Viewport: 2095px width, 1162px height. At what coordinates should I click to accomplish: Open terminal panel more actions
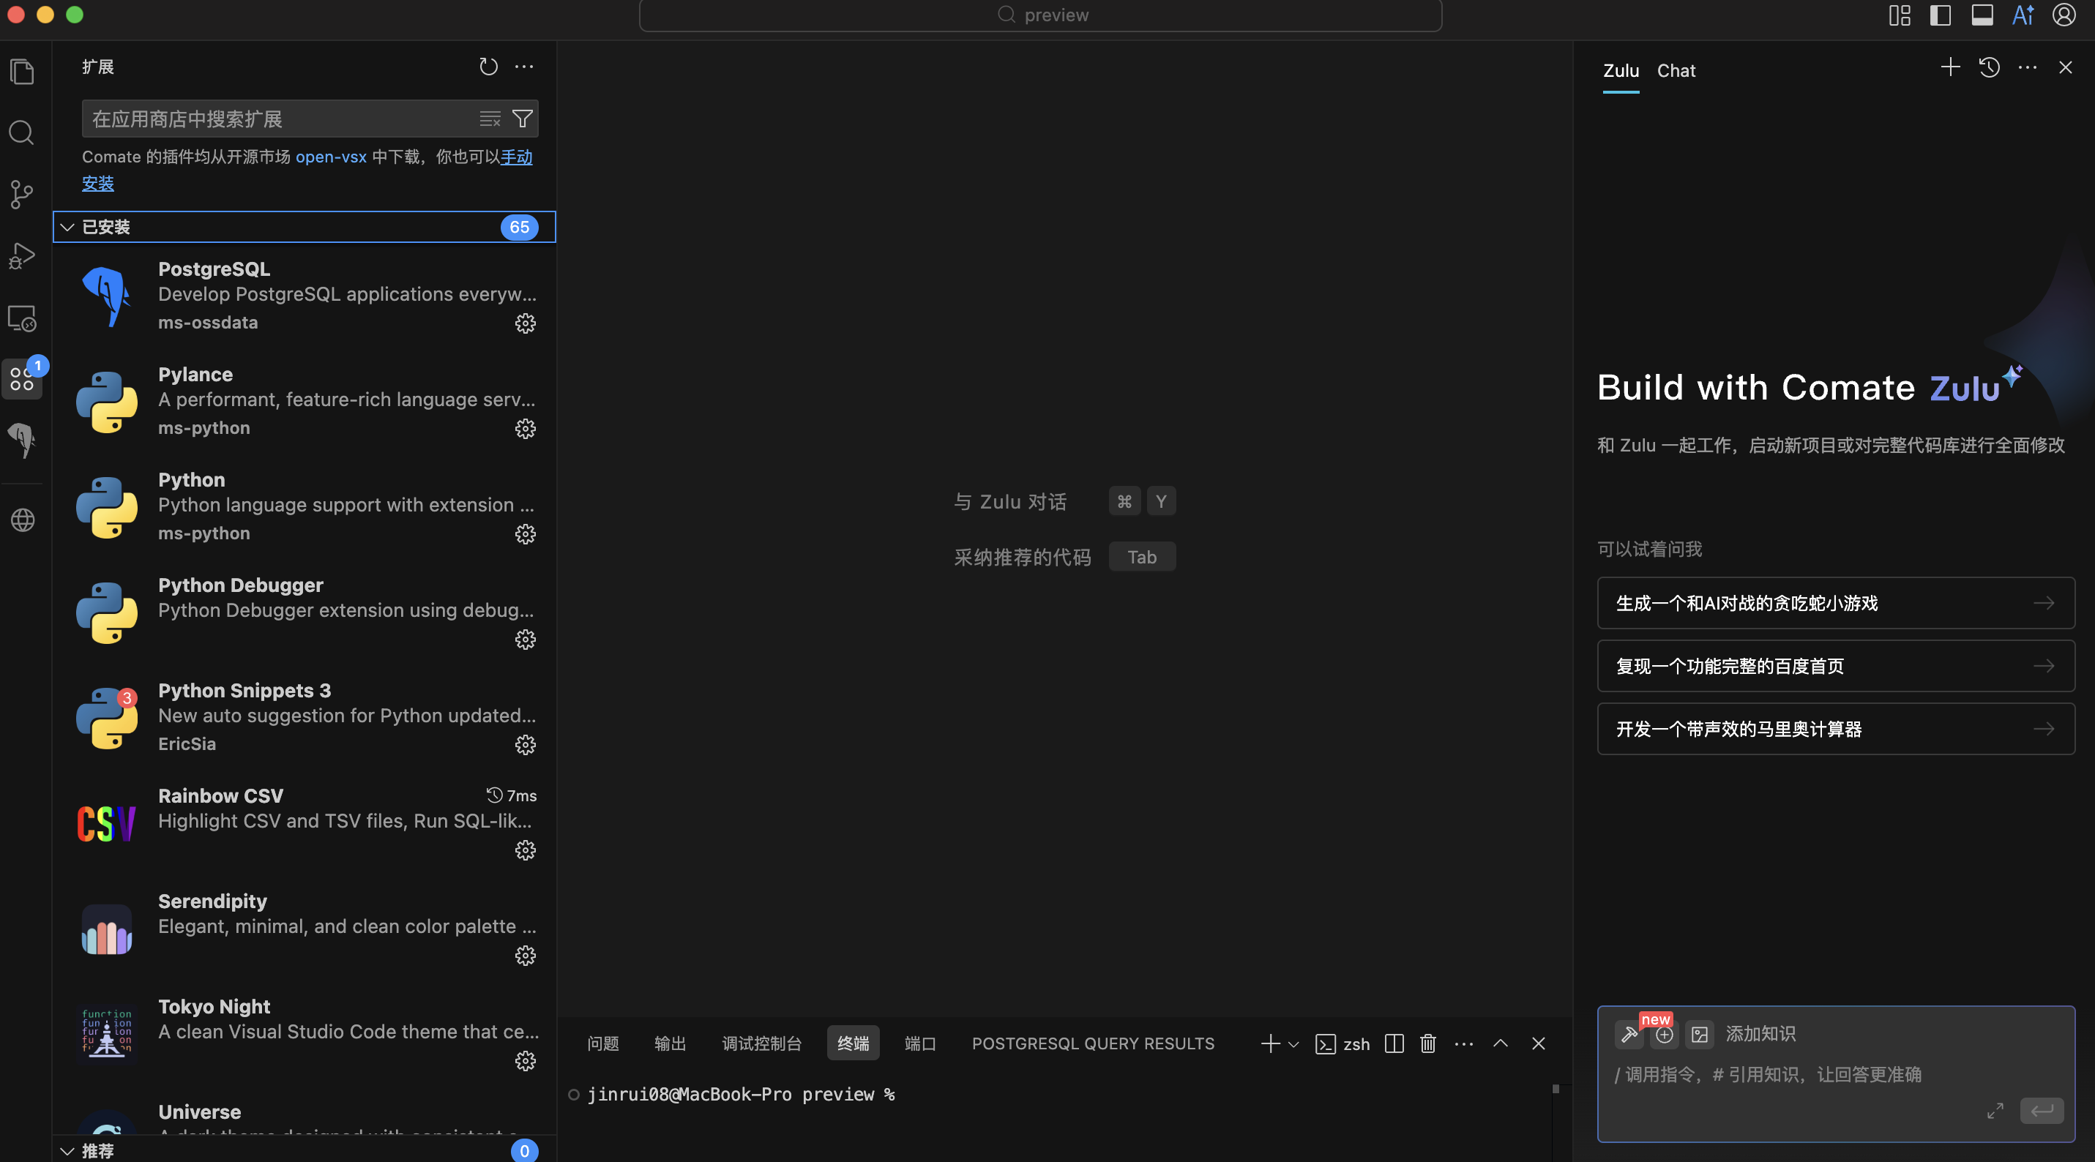pyautogui.click(x=1464, y=1043)
